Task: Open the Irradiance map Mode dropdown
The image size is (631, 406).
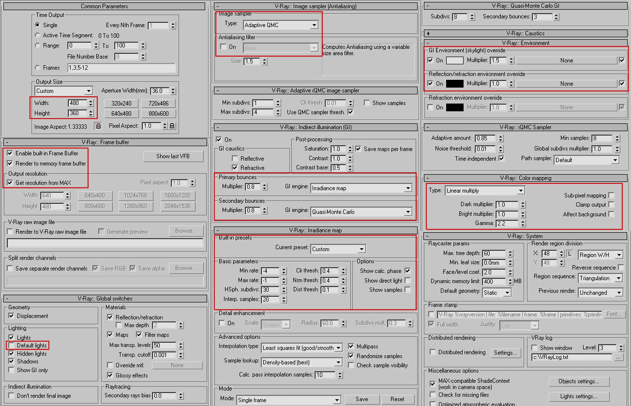Action: click(x=289, y=400)
